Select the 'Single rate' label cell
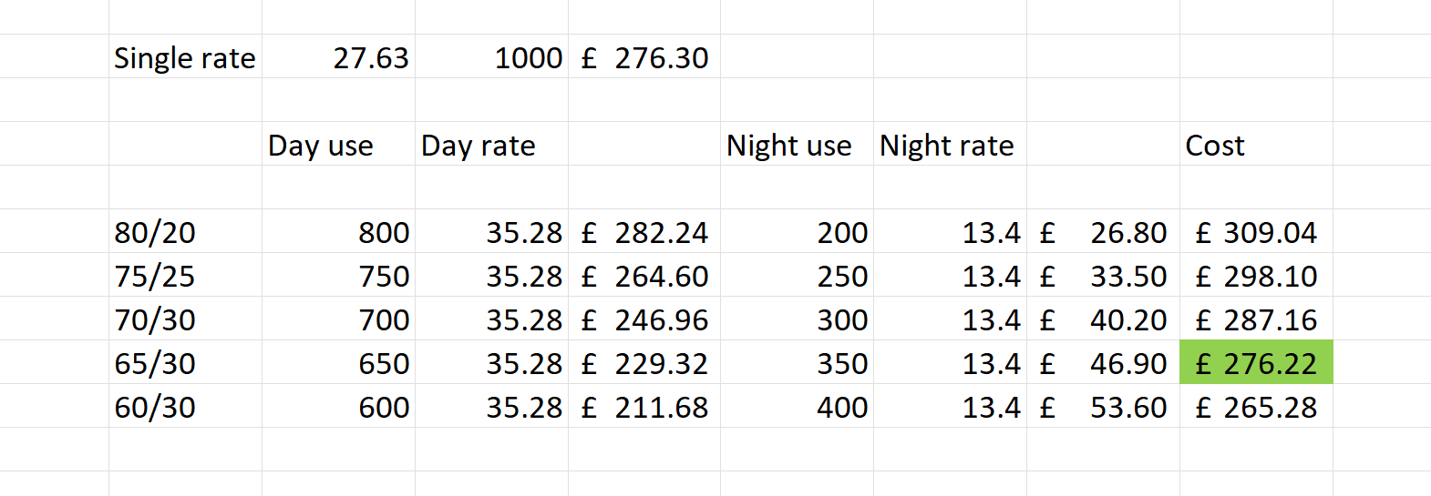Screen dimensions: 1431x496 click(x=185, y=57)
